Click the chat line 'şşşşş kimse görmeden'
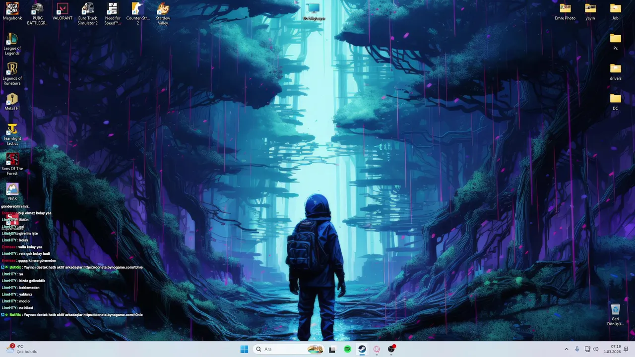This screenshot has height=357, width=635. pos(37,260)
